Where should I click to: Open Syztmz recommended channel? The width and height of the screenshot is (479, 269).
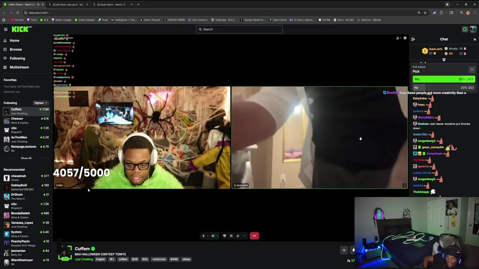point(26,234)
